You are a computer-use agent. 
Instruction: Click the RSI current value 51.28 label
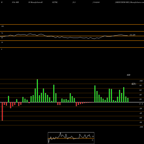point(132,35)
